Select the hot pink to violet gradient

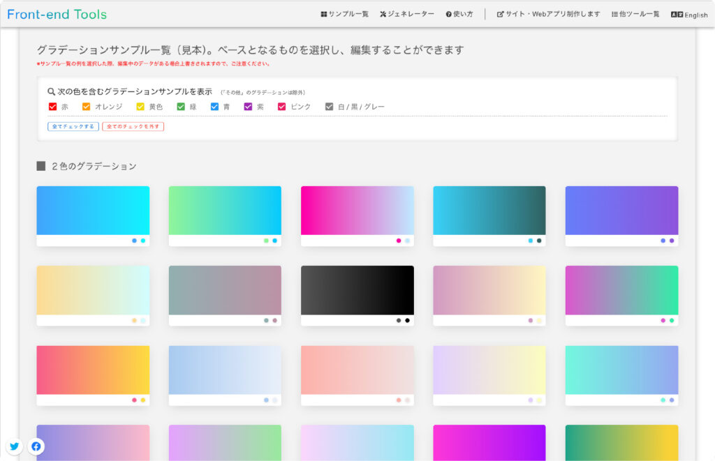point(489,443)
